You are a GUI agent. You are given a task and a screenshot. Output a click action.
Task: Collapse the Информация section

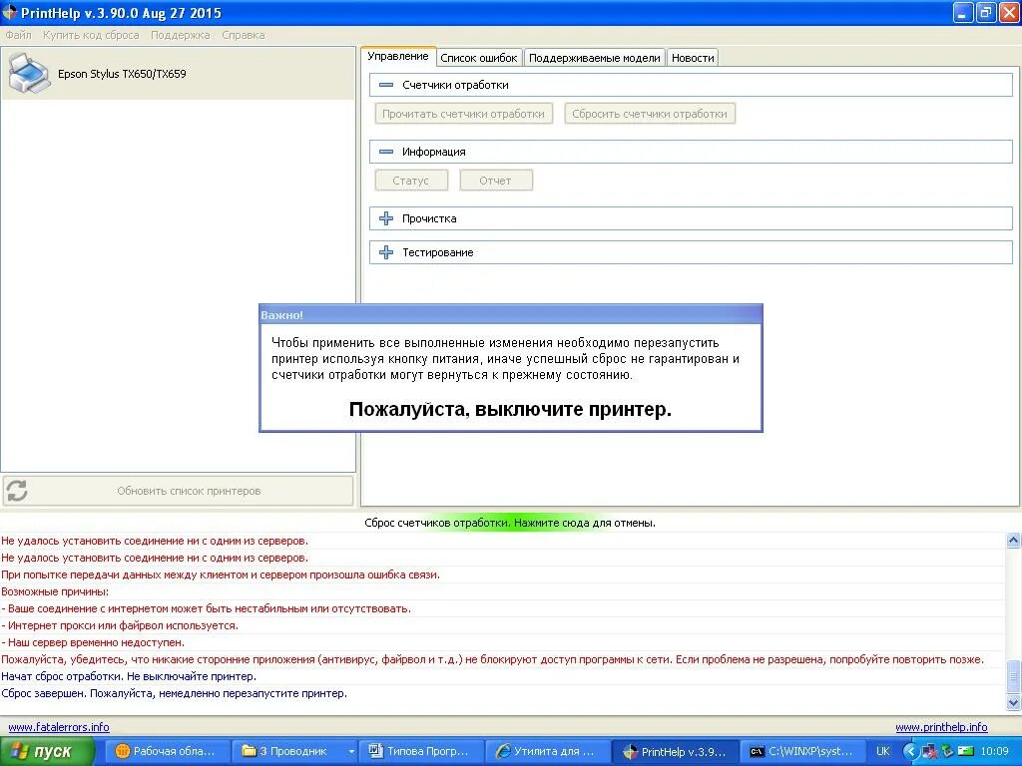[386, 152]
